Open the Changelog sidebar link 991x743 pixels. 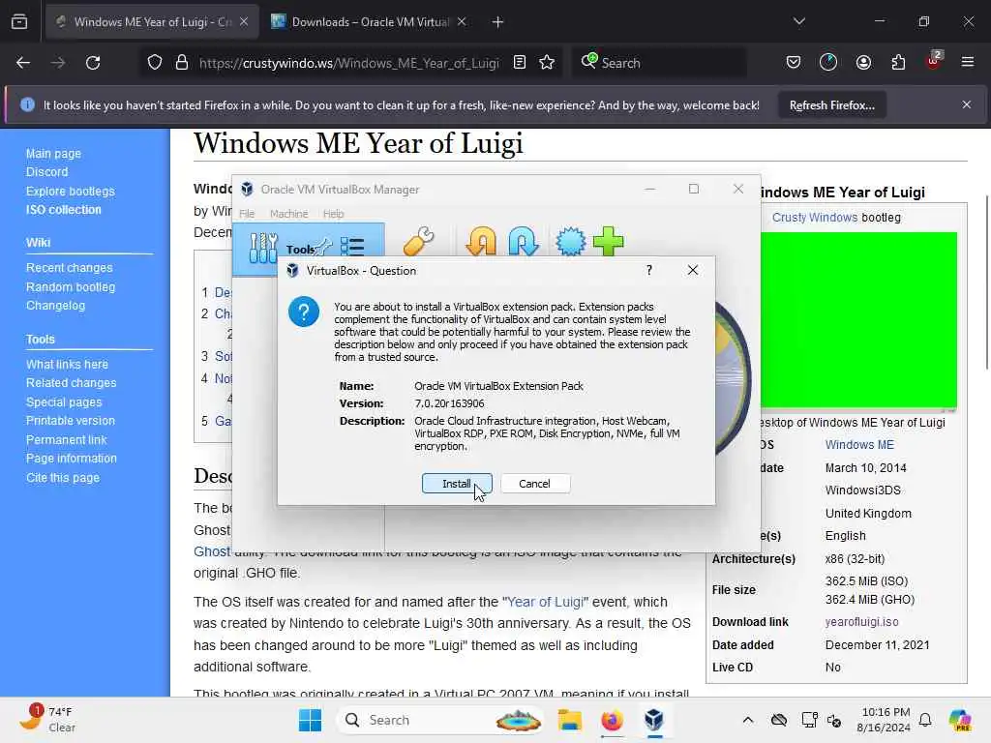[x=55, y=305]
